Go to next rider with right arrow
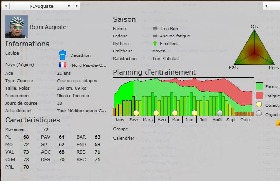280x181 pixels. [77, 6]
